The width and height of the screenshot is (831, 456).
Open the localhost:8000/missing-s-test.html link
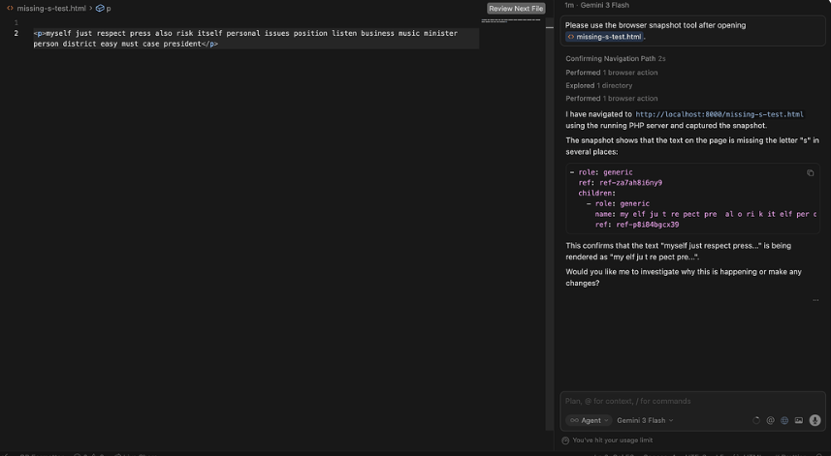[x=719, y=114]
